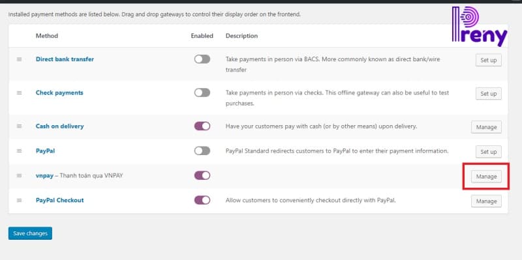Viewport: 522px width, 260px height.
Task: Open the Cash on delivery link
Action: (59, 126)
